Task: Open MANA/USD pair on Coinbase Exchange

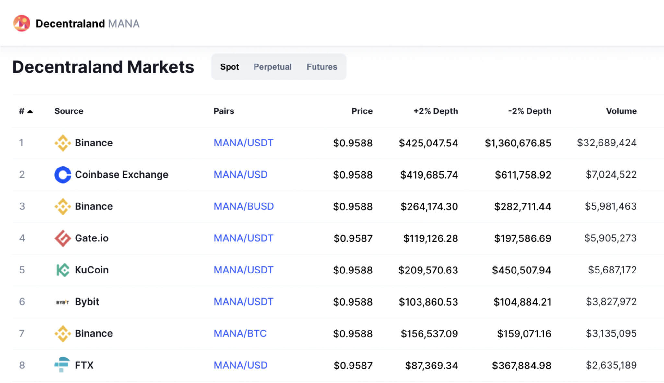Action: click(x=241, y=175)
